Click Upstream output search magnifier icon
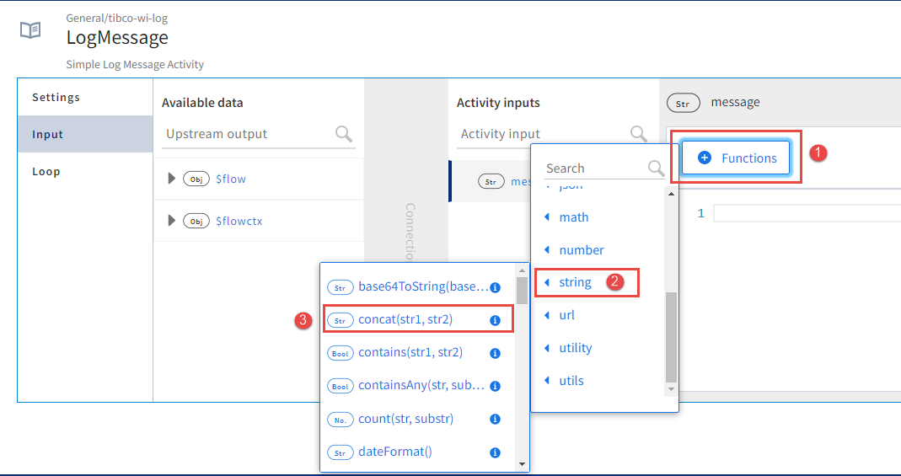901x476 pixels. coord(344,134)
